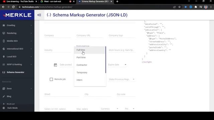Expand the Mobile SEO menu
This screenshot has height=120, width=214.
31,41
